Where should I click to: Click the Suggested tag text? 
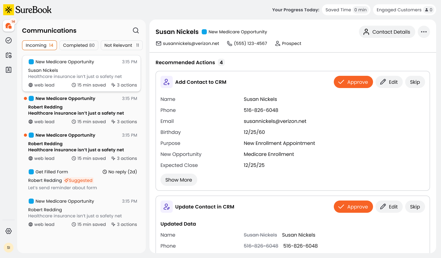click(81, 180)
